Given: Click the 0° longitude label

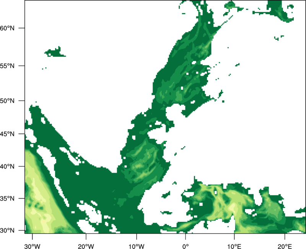Looking at the screenshot, I should click(x=186, y=246).
